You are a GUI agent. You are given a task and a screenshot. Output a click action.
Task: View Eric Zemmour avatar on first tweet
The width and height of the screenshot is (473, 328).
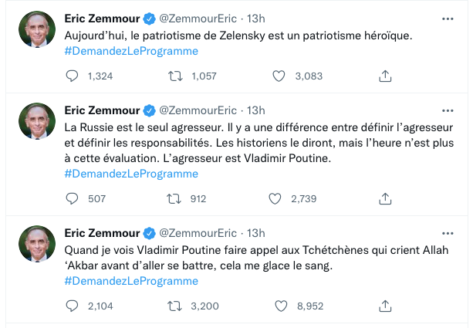pos(37,29)
